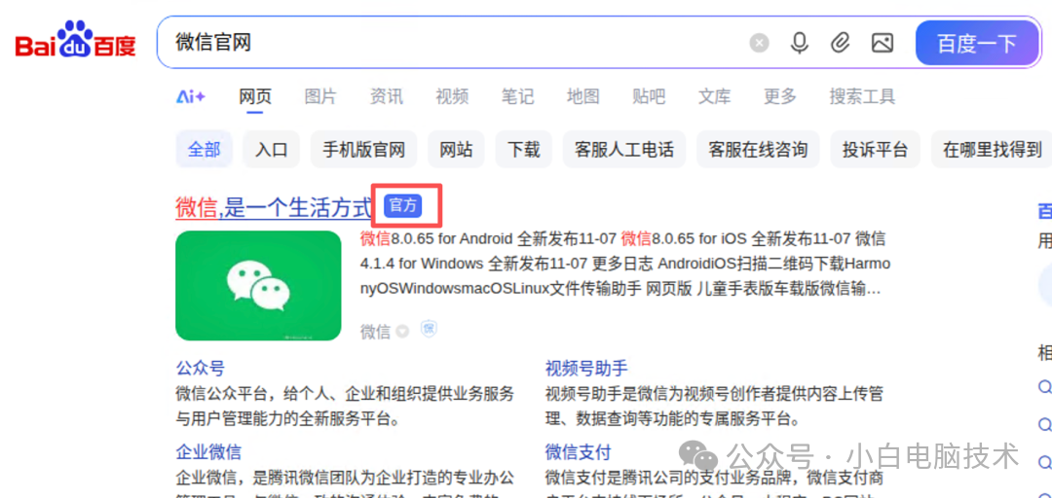Screen dimensions: 1052x498
Task: Open the 贴吧 tab
Action: tap(649, 96)
